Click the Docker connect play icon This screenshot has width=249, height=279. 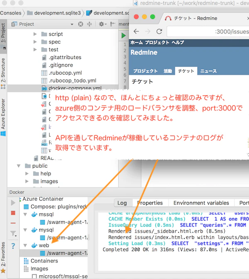(x=13, y=203)
